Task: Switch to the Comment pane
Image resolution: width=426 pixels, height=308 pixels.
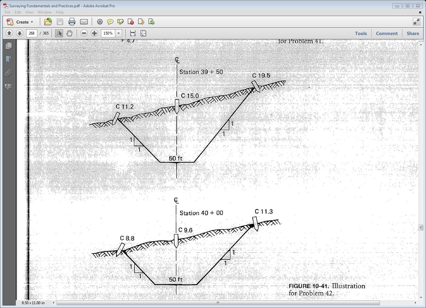Action: (x=387, y=33)
